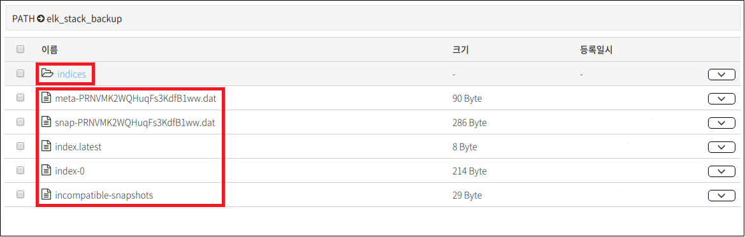Expand dropdown for indices row

(721, 75)
